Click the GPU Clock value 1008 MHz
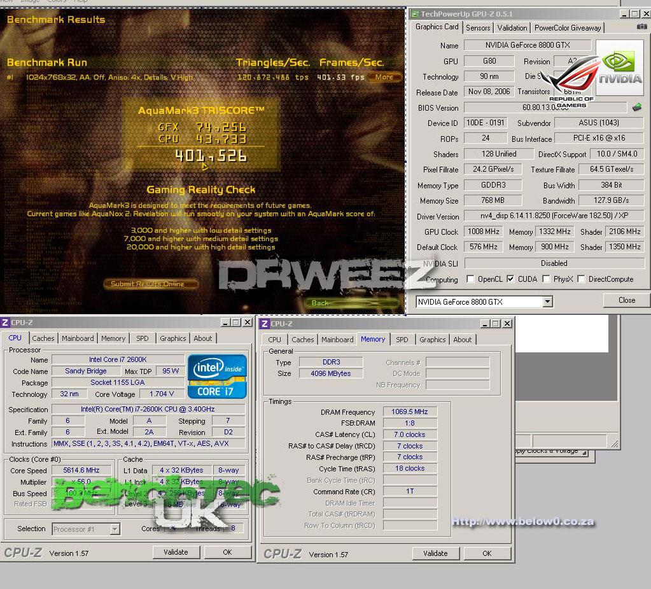This screenshot has height=589, width=651. [x=483, y=231]
